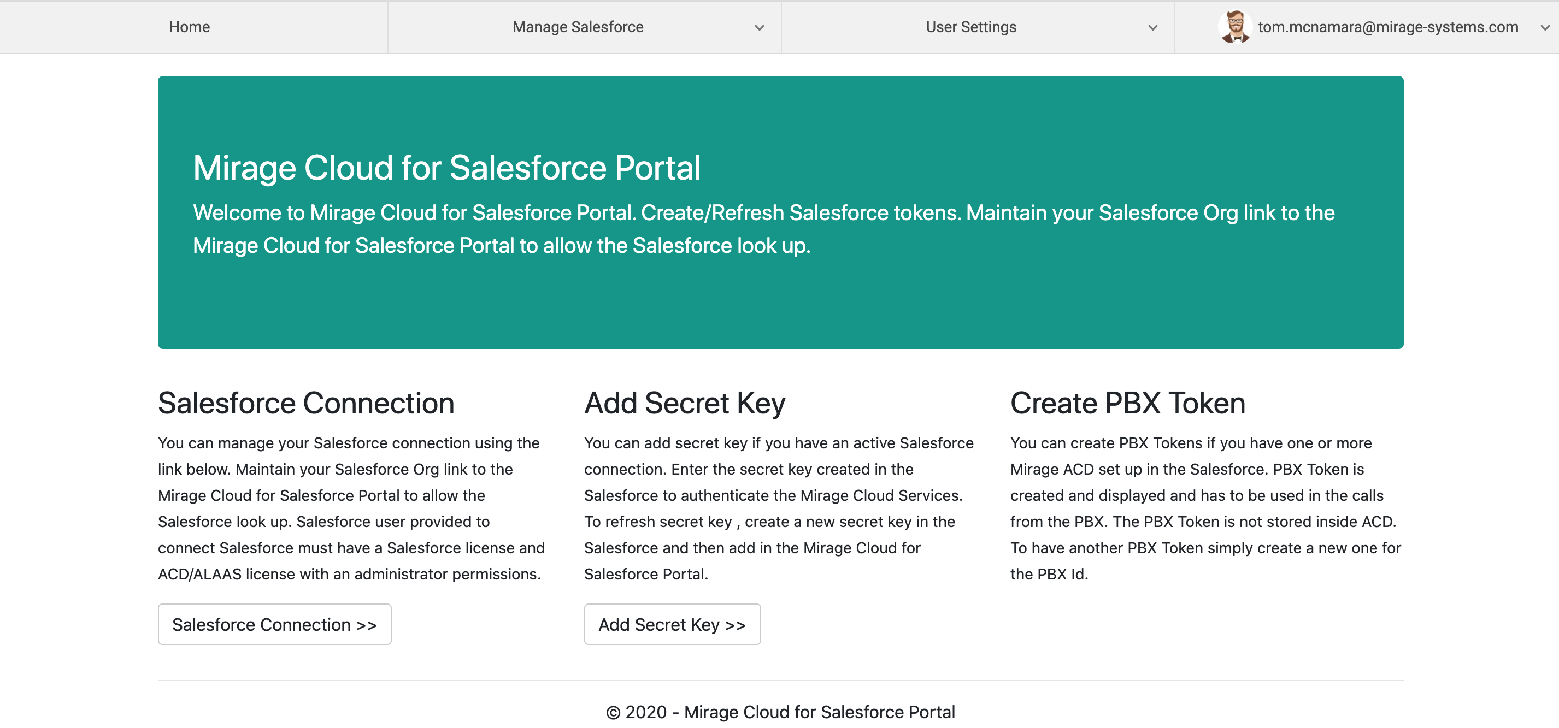Screen dimensions: 1559x728
Task: Open the tom.mcnamara@mirage-systems.com account menu
Action: tap(1388, 27)
